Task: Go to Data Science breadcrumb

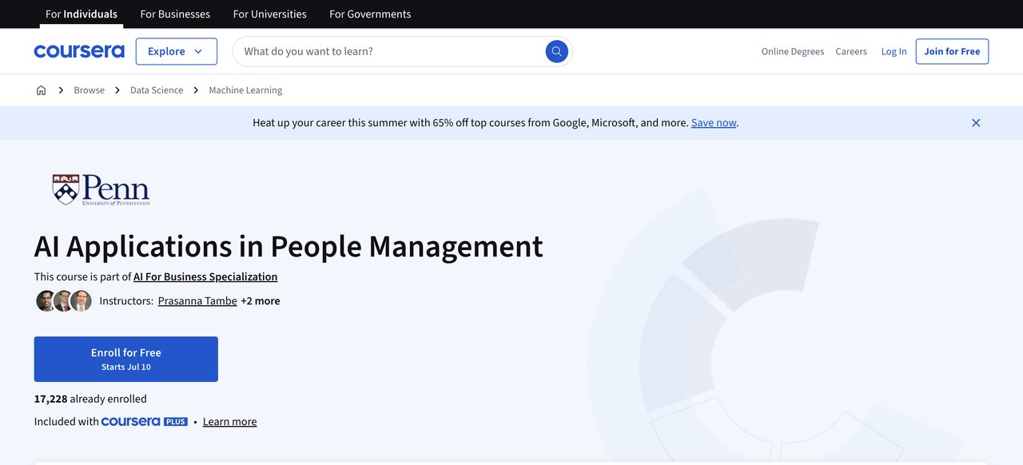Action: (x=157, y=90)
